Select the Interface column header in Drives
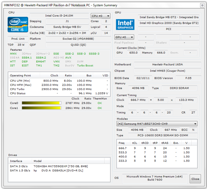207x189 pixels. [x=20, y=161]
